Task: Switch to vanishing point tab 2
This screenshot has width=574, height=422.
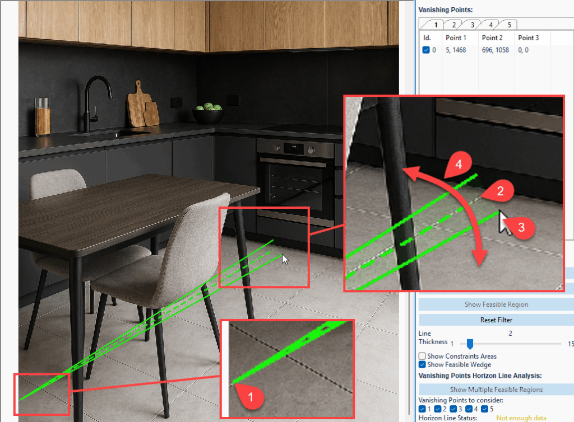Action: (x=453, y=25)
